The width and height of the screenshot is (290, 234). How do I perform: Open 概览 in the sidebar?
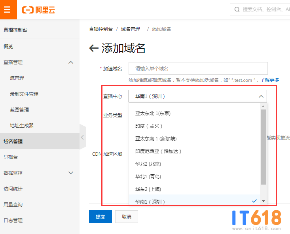point(40,46)
